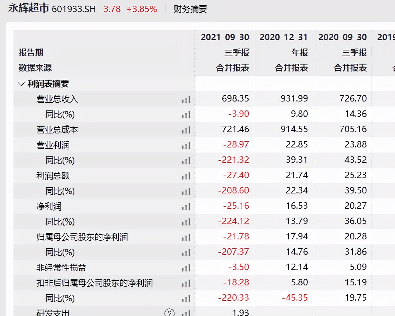This screenshot has height=316, width=395.
Task: Open trend chart for 非经常性损益
Action: (185, 268)
